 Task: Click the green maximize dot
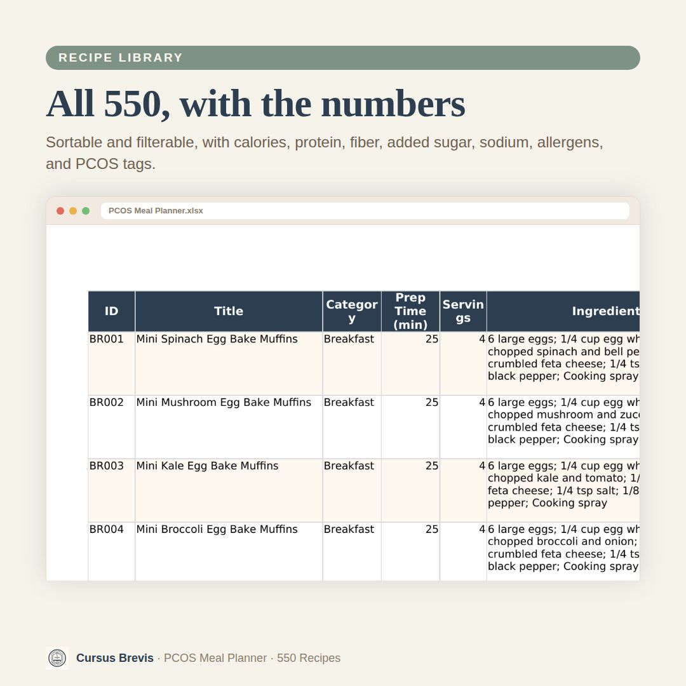(x=86, y=211)
